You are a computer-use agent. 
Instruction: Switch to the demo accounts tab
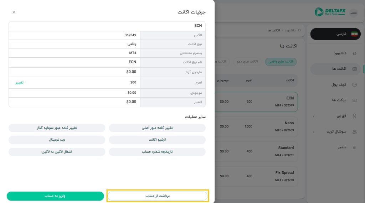[x=247, y=62]
